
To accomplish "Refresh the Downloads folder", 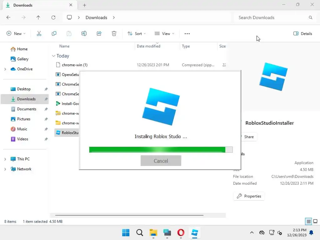I will click(x=53, y=17).
